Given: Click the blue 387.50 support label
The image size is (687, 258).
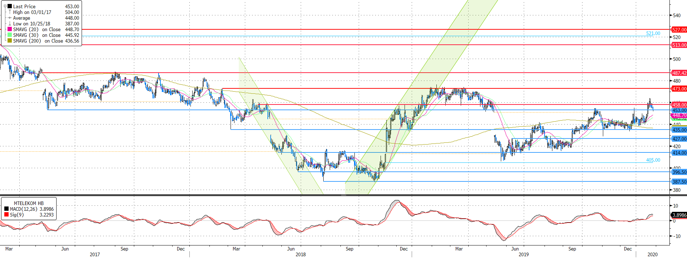Looking at the screenshot, I should 679,182.
